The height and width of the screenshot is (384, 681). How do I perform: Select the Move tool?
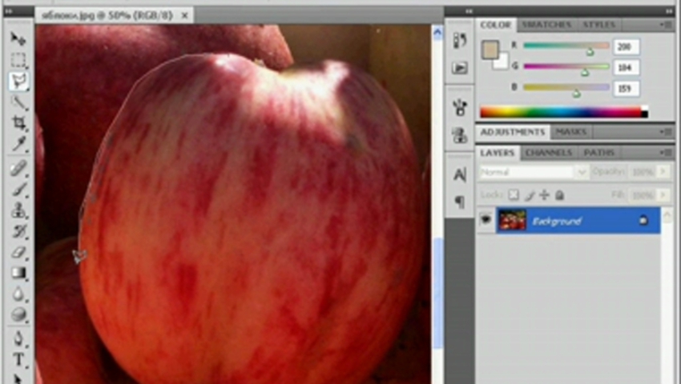[x=18, y=38]
